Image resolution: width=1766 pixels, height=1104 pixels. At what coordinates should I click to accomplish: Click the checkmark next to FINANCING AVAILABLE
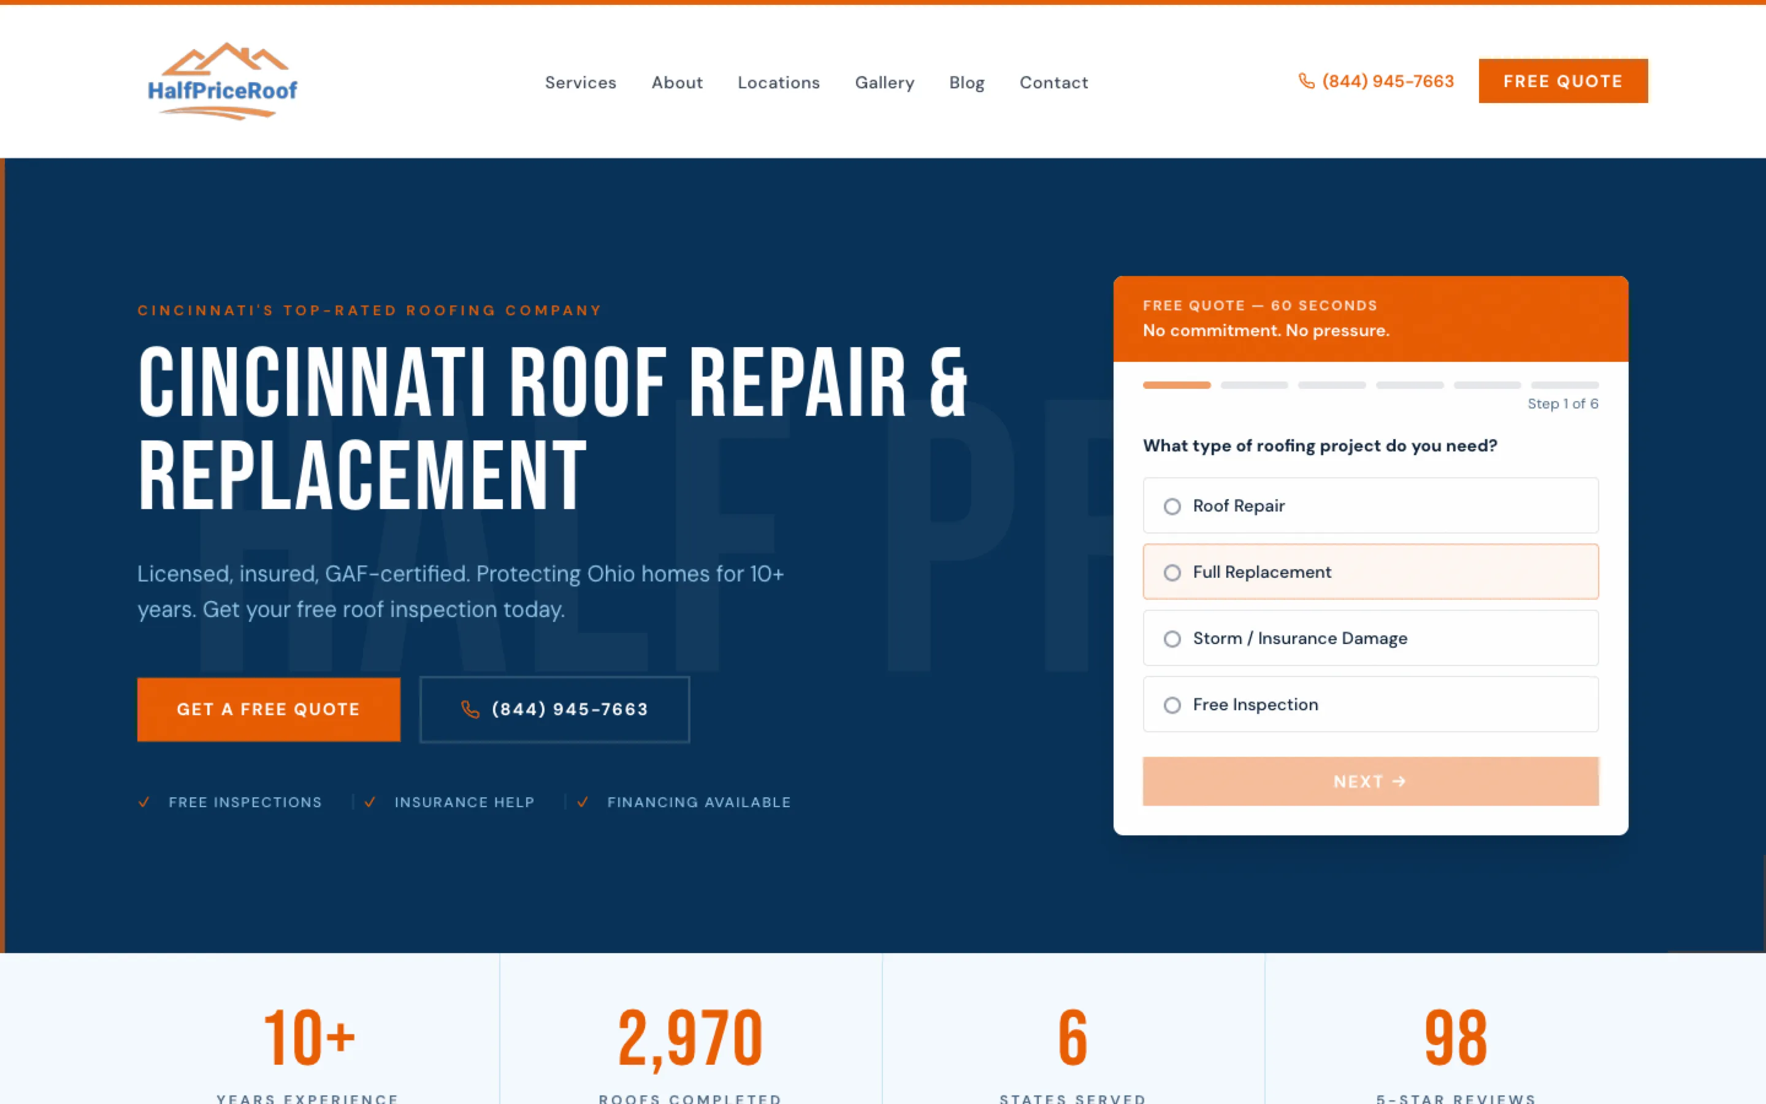pos(584,802)
